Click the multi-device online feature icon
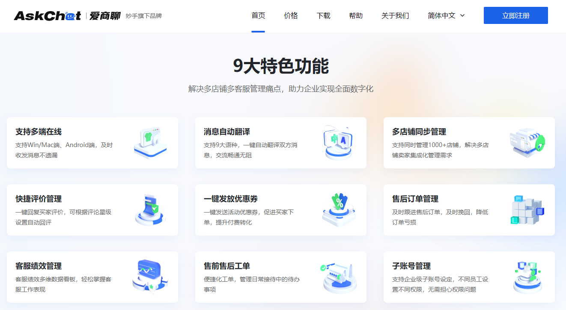Viewport: 566px width, 310px height. pyautogui.click(x=150, y=143)
